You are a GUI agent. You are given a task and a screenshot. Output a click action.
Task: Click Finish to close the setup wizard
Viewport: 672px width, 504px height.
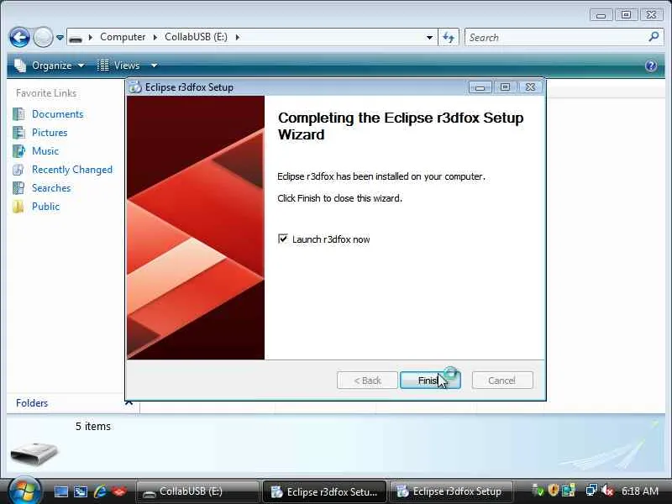[430, 381]
